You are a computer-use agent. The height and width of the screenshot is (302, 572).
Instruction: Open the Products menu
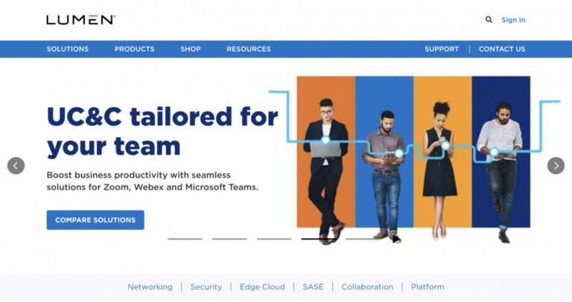135,49
